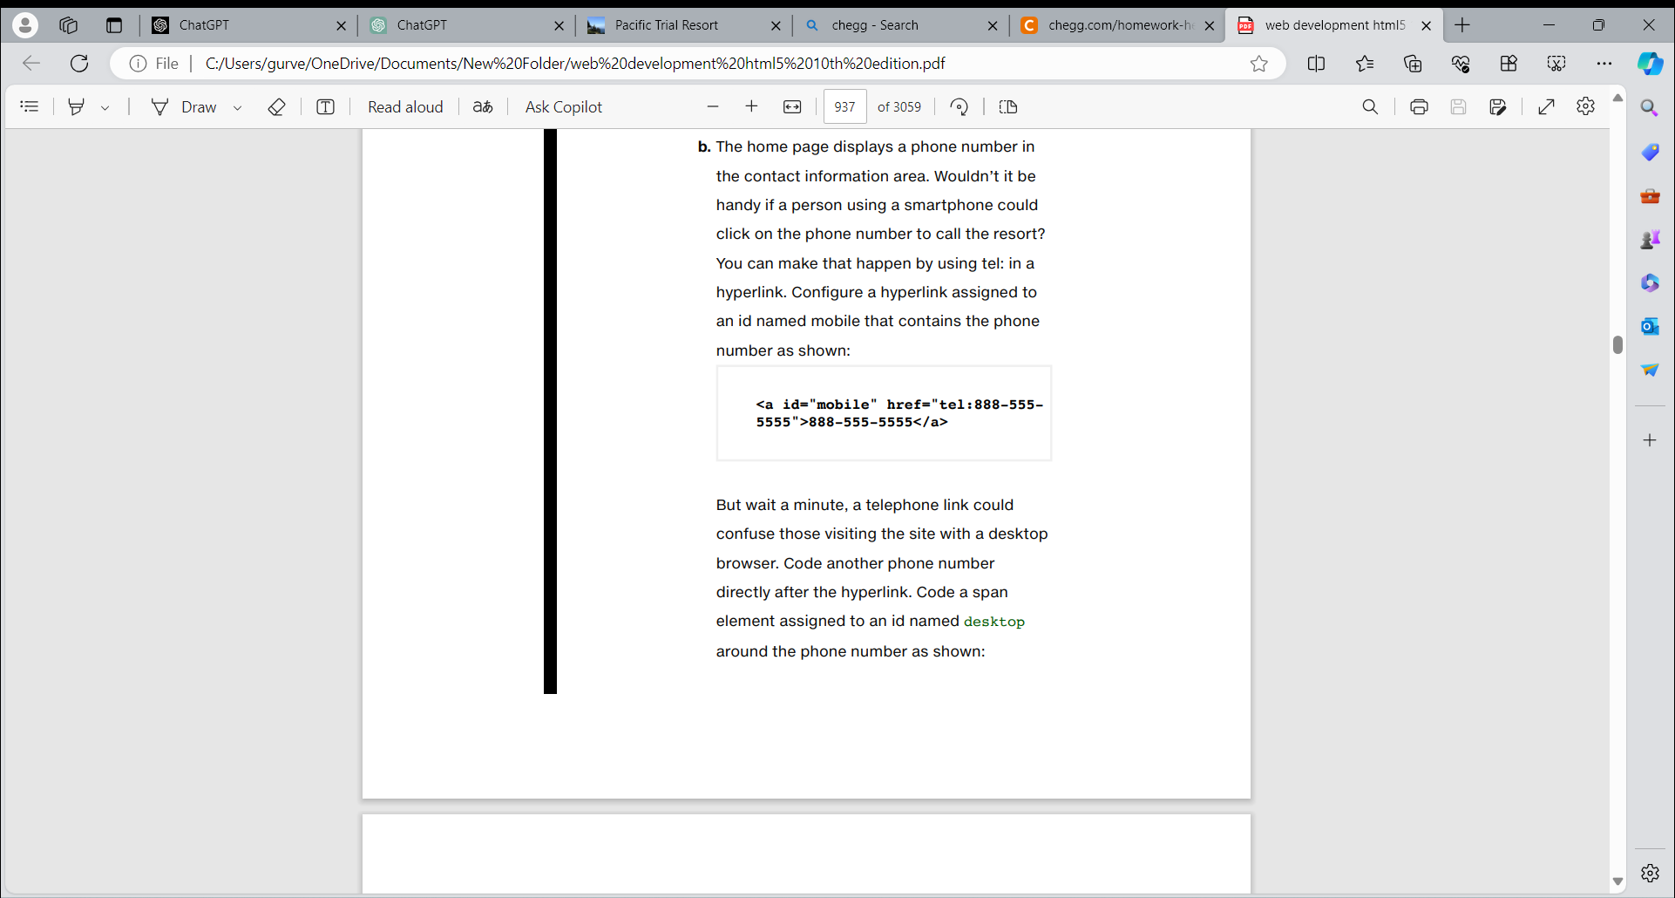Activate Read aloud for the document
1675x898 pixels.
(405, 106)
